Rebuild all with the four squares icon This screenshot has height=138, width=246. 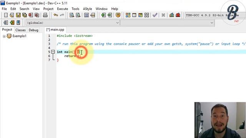click(x=146, y=15)
